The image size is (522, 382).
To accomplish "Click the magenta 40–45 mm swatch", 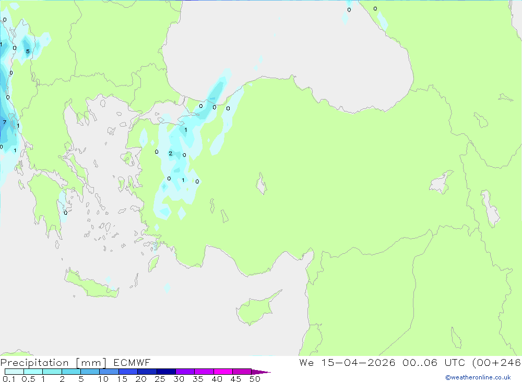I will 223,372.
